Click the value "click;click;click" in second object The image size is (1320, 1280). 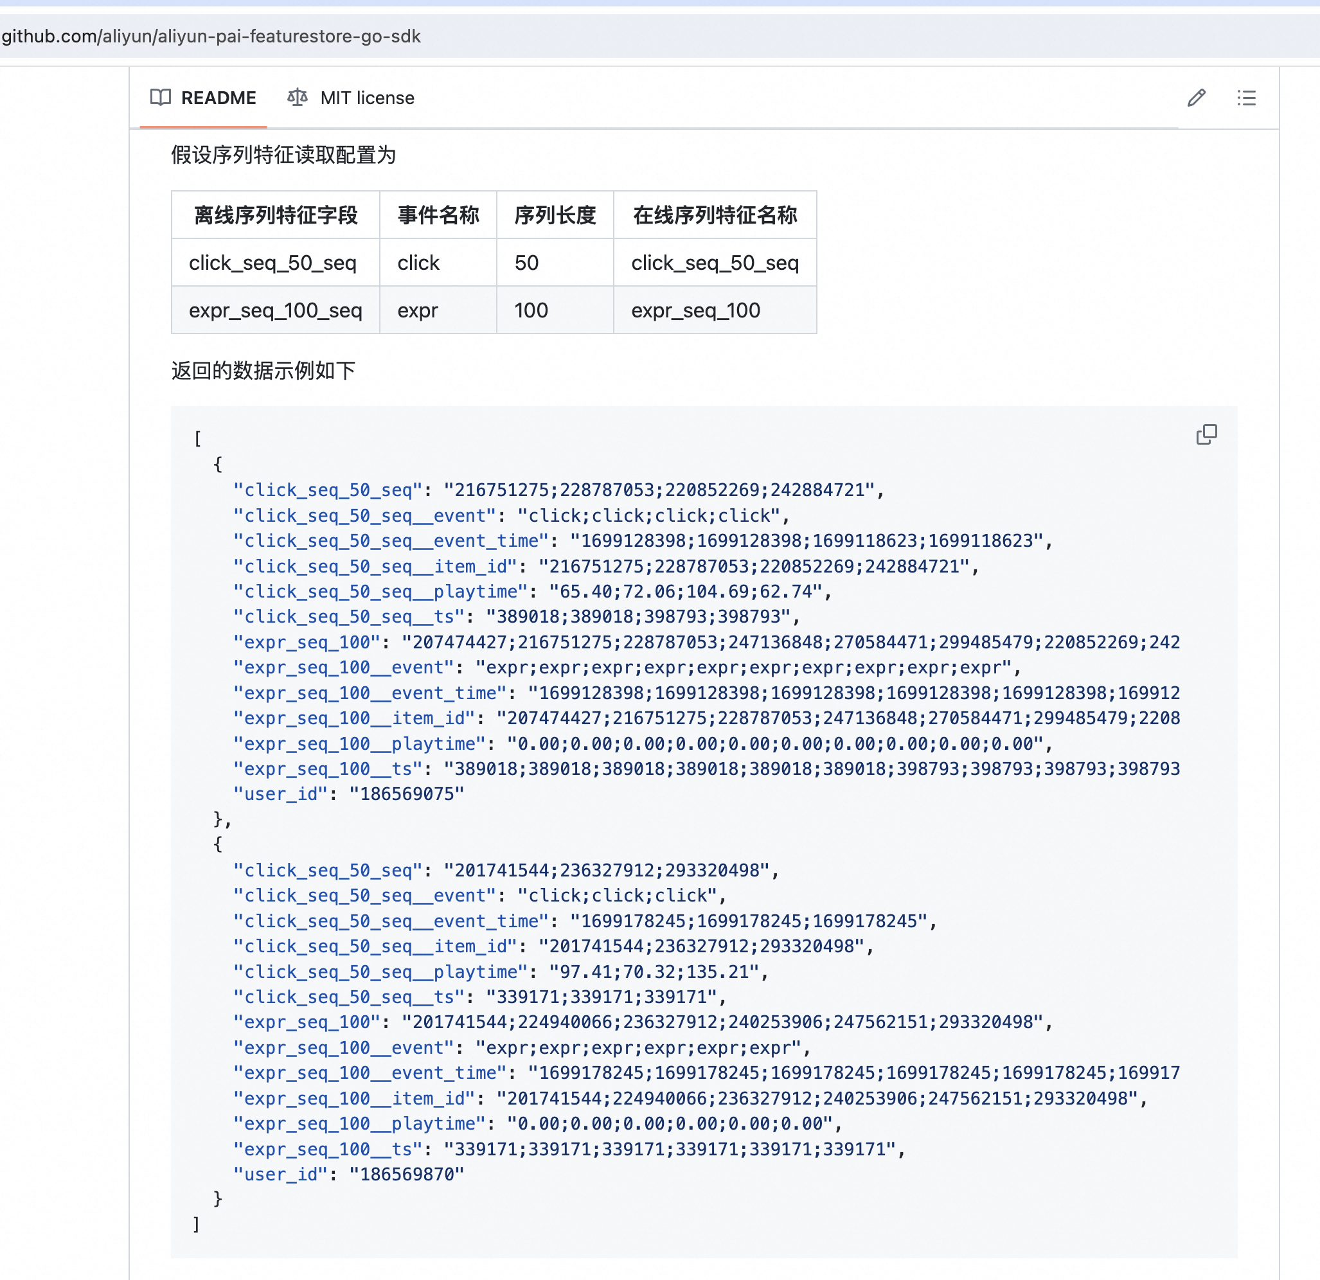(617, 896)
